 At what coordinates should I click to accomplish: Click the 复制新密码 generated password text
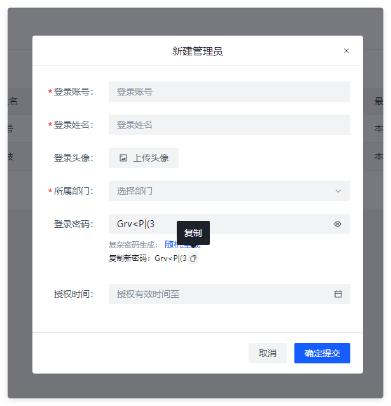tap(170, 258)
